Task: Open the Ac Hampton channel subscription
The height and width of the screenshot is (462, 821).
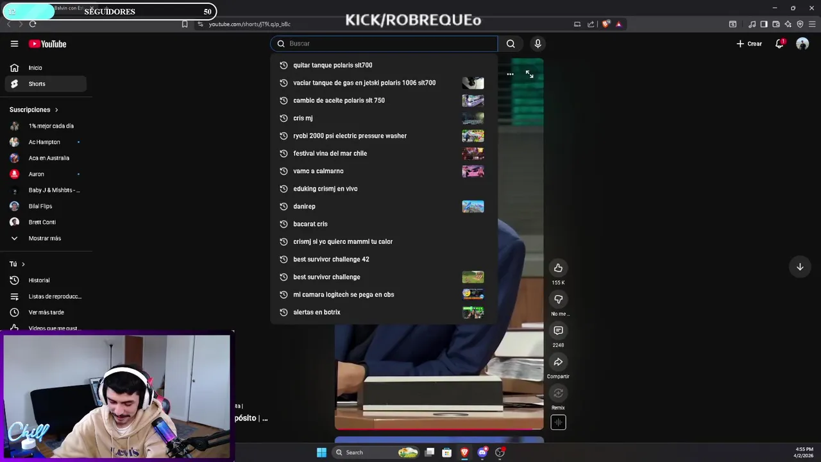Action: coord(46,142)
